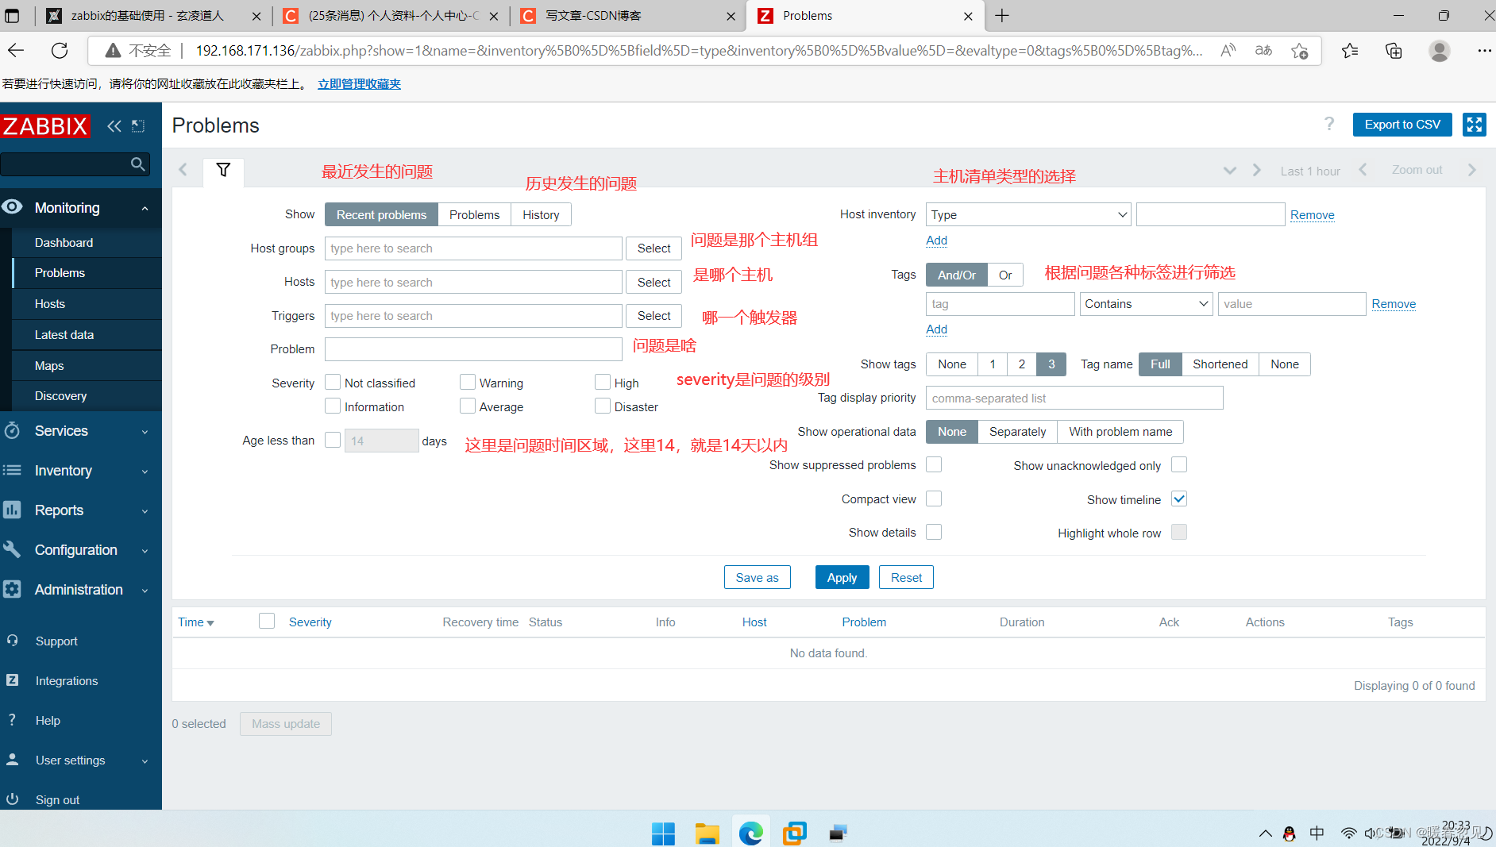Open Maps menu item
The width and height of the screenshot is (1496, 847).
[87, 365]
